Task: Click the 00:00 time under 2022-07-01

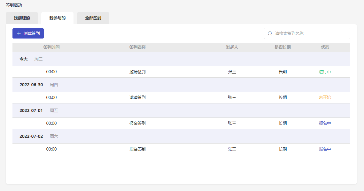Action: click(x=51, y=124)
